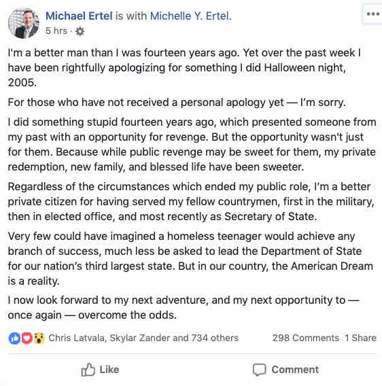Show the 734 others who reacted
This screenshot has height=386, width=382.
(x=215, y=338)
